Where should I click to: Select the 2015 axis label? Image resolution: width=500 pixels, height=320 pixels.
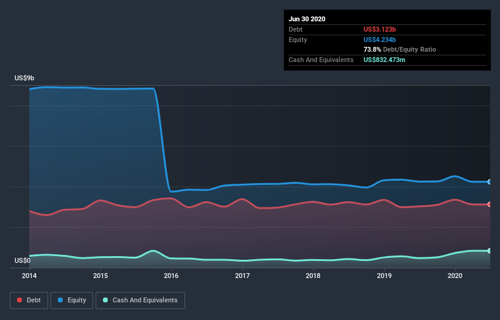click(100, 276)
